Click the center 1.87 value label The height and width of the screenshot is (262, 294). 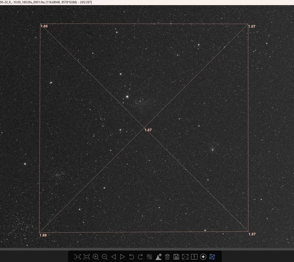point(148,130)
